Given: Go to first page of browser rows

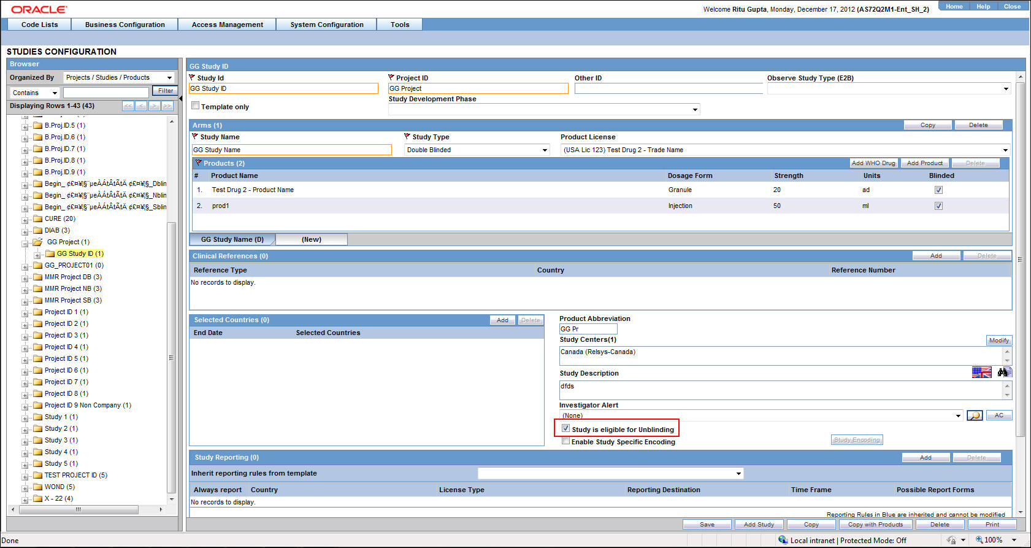Looking at the screenshot, I should click(x=128, y=106).
